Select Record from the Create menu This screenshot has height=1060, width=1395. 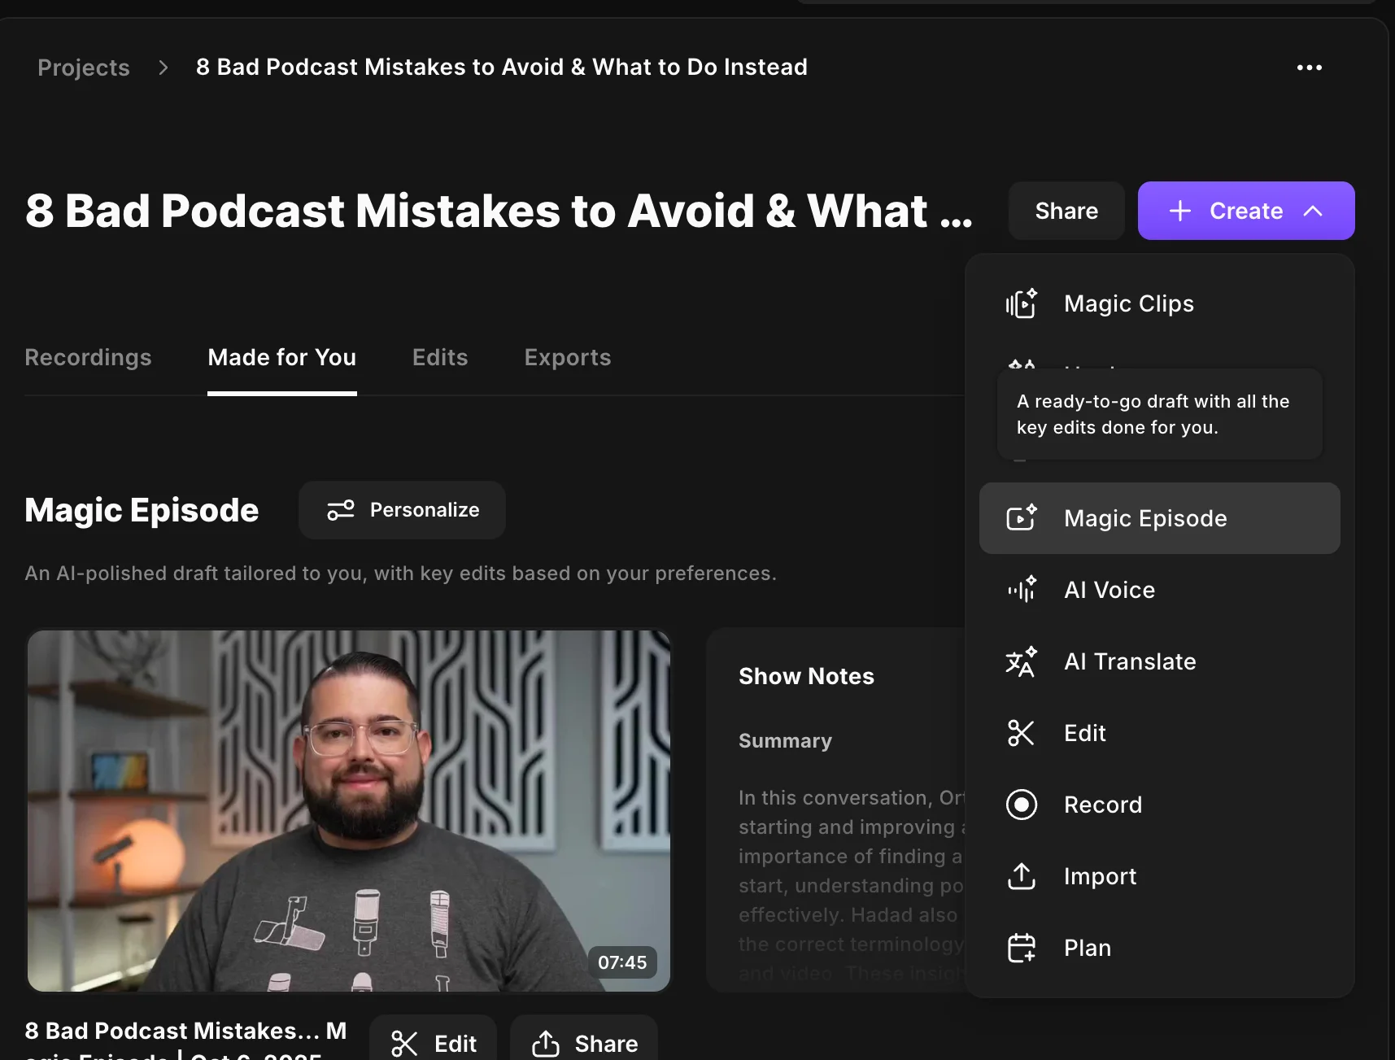tap(1103, 805)
